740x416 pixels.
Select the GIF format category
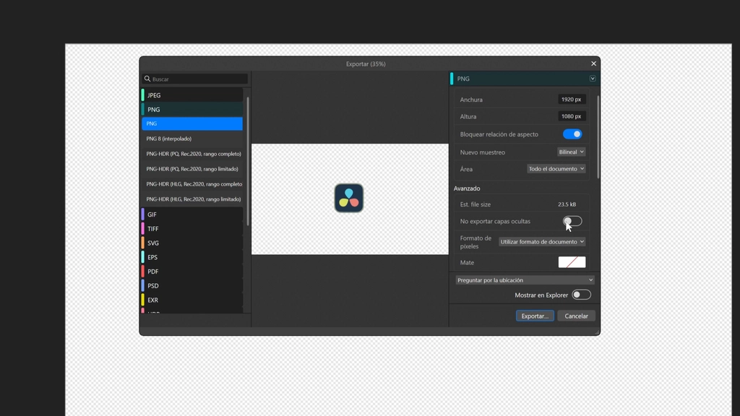click(192, 214)
